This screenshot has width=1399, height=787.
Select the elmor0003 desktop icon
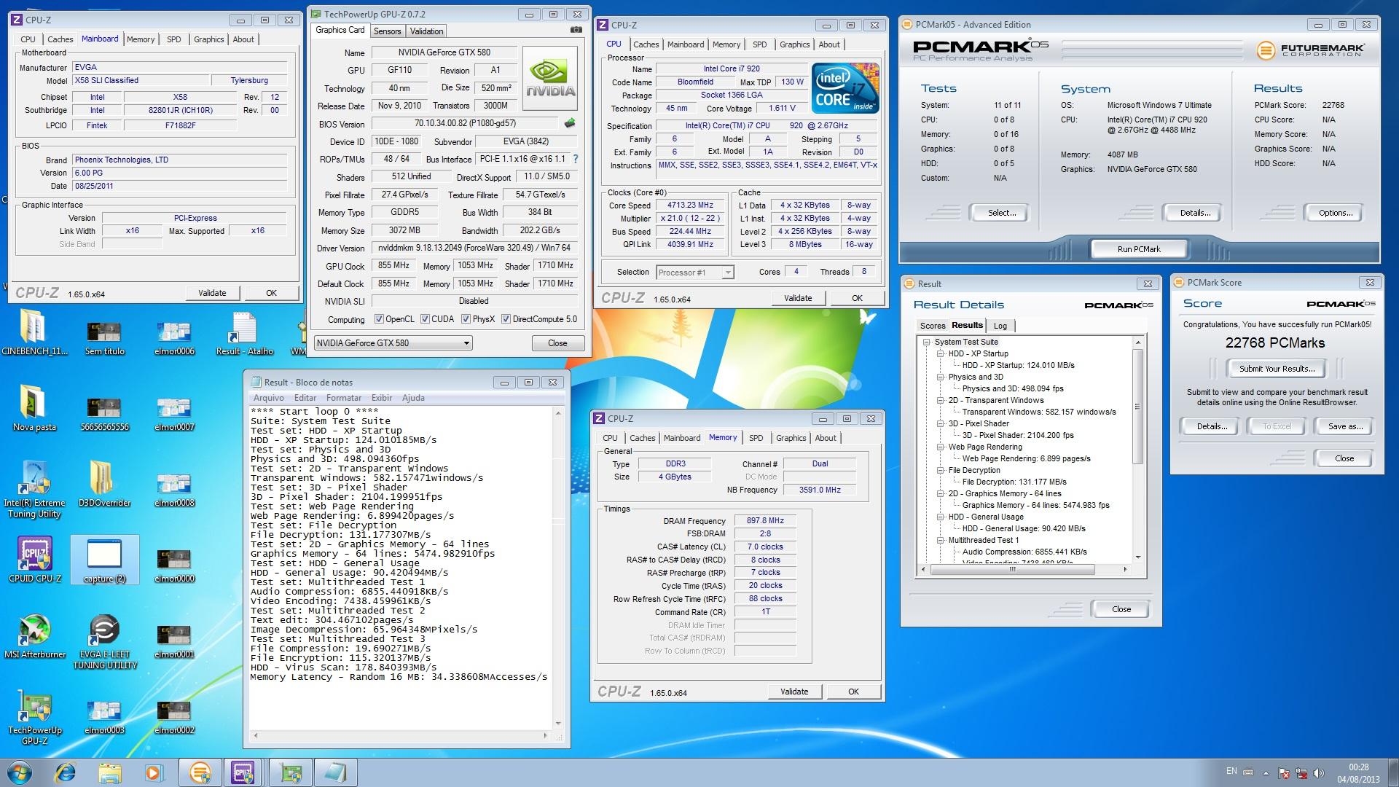(x=104, y=717)
